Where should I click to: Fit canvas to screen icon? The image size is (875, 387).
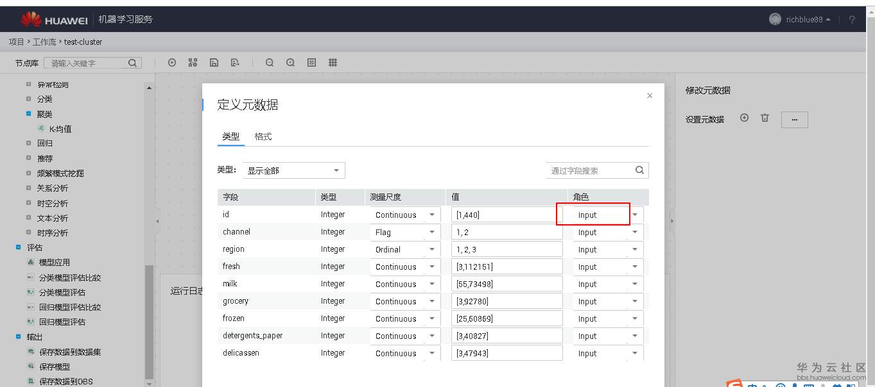(x=312, y=63)
